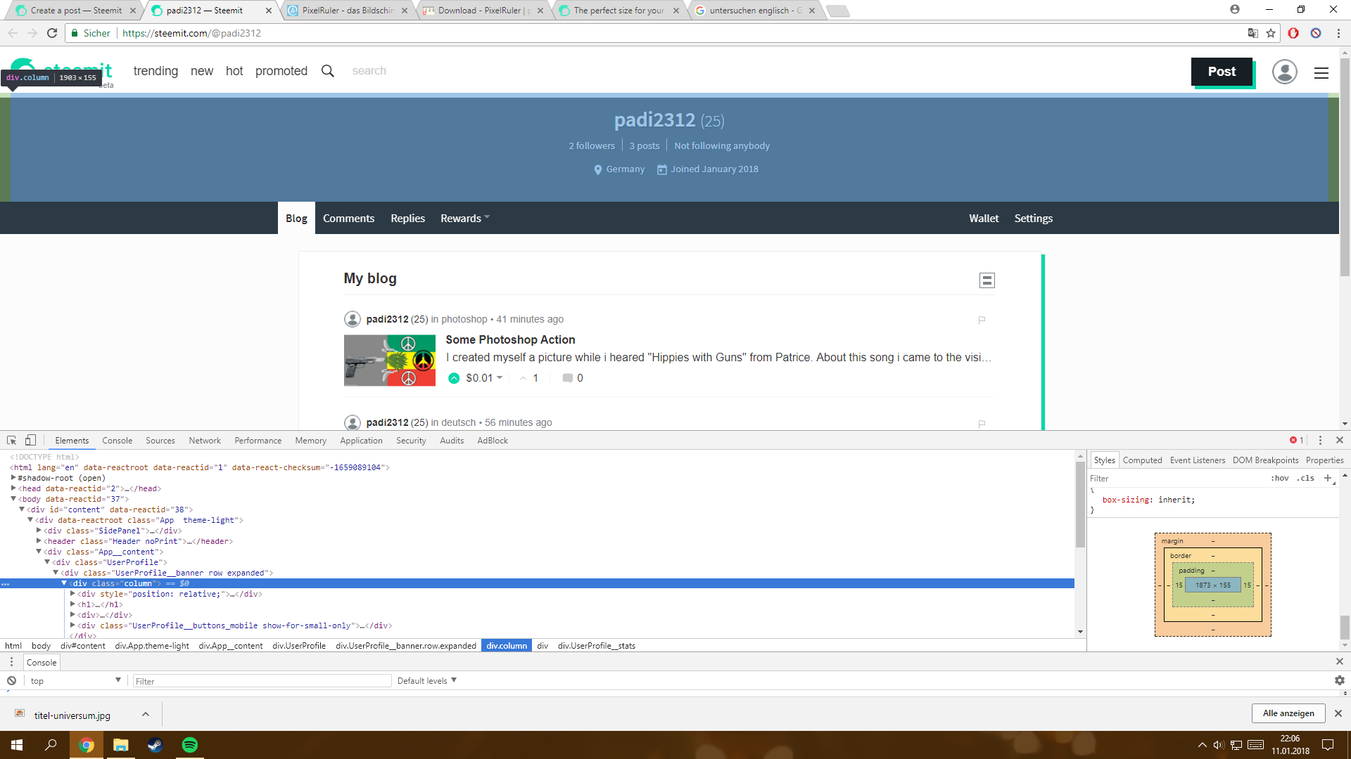Click the Post button
Screen dimensions: 1351x759
[x=1222, y=72]
